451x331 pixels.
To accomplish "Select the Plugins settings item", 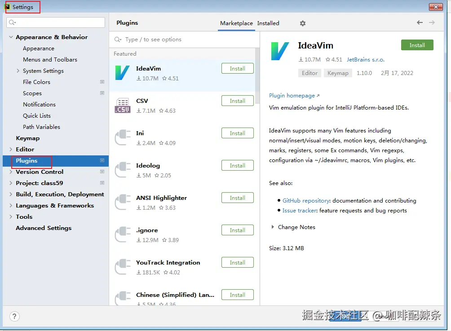I will coord(56,160).
